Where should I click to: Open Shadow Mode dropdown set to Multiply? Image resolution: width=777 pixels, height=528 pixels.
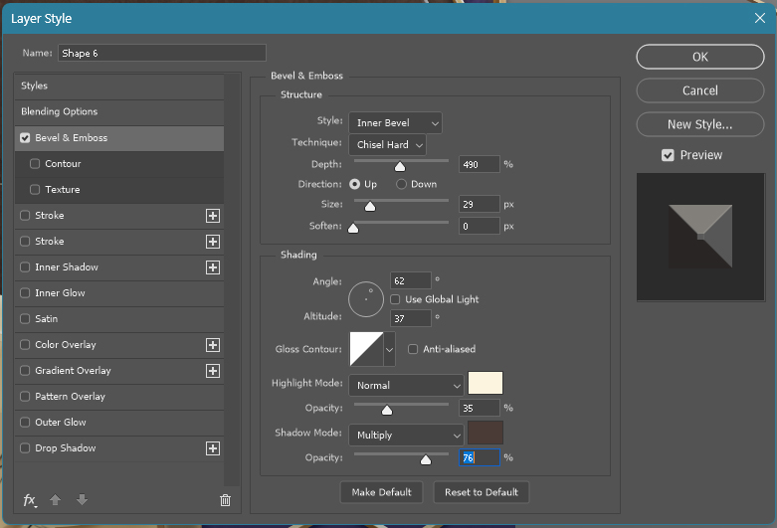(406, 435)
